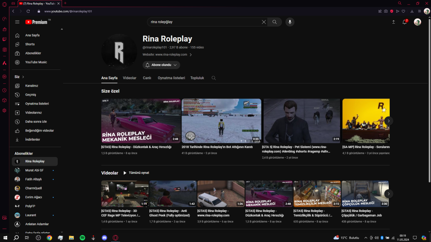Click Tümünü oynat play all button
Viewport: 431px width, 242px height.
click(136, 173)
